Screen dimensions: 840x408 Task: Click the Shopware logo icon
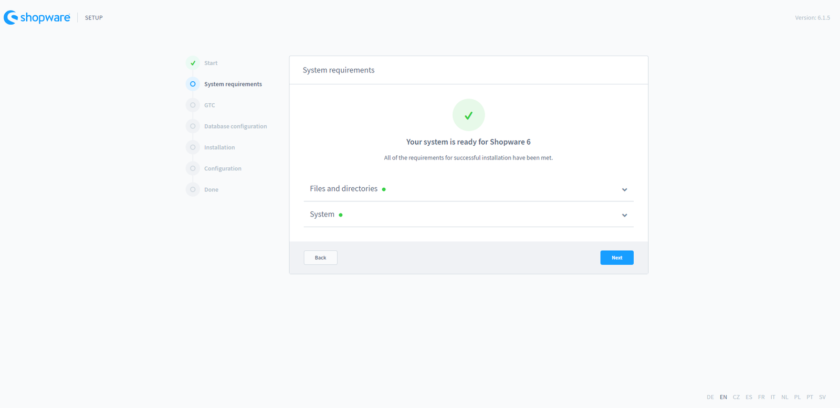(x=11, y=17)
